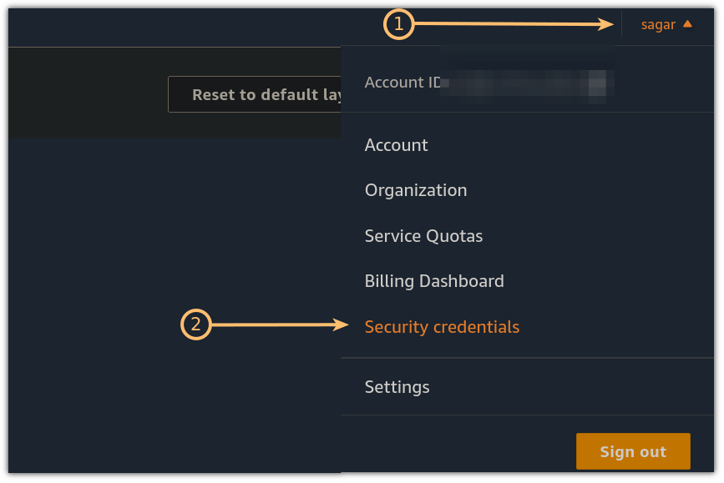Open Settings from the account menu
Screen dimensions: 724x483
pos(397,386)
